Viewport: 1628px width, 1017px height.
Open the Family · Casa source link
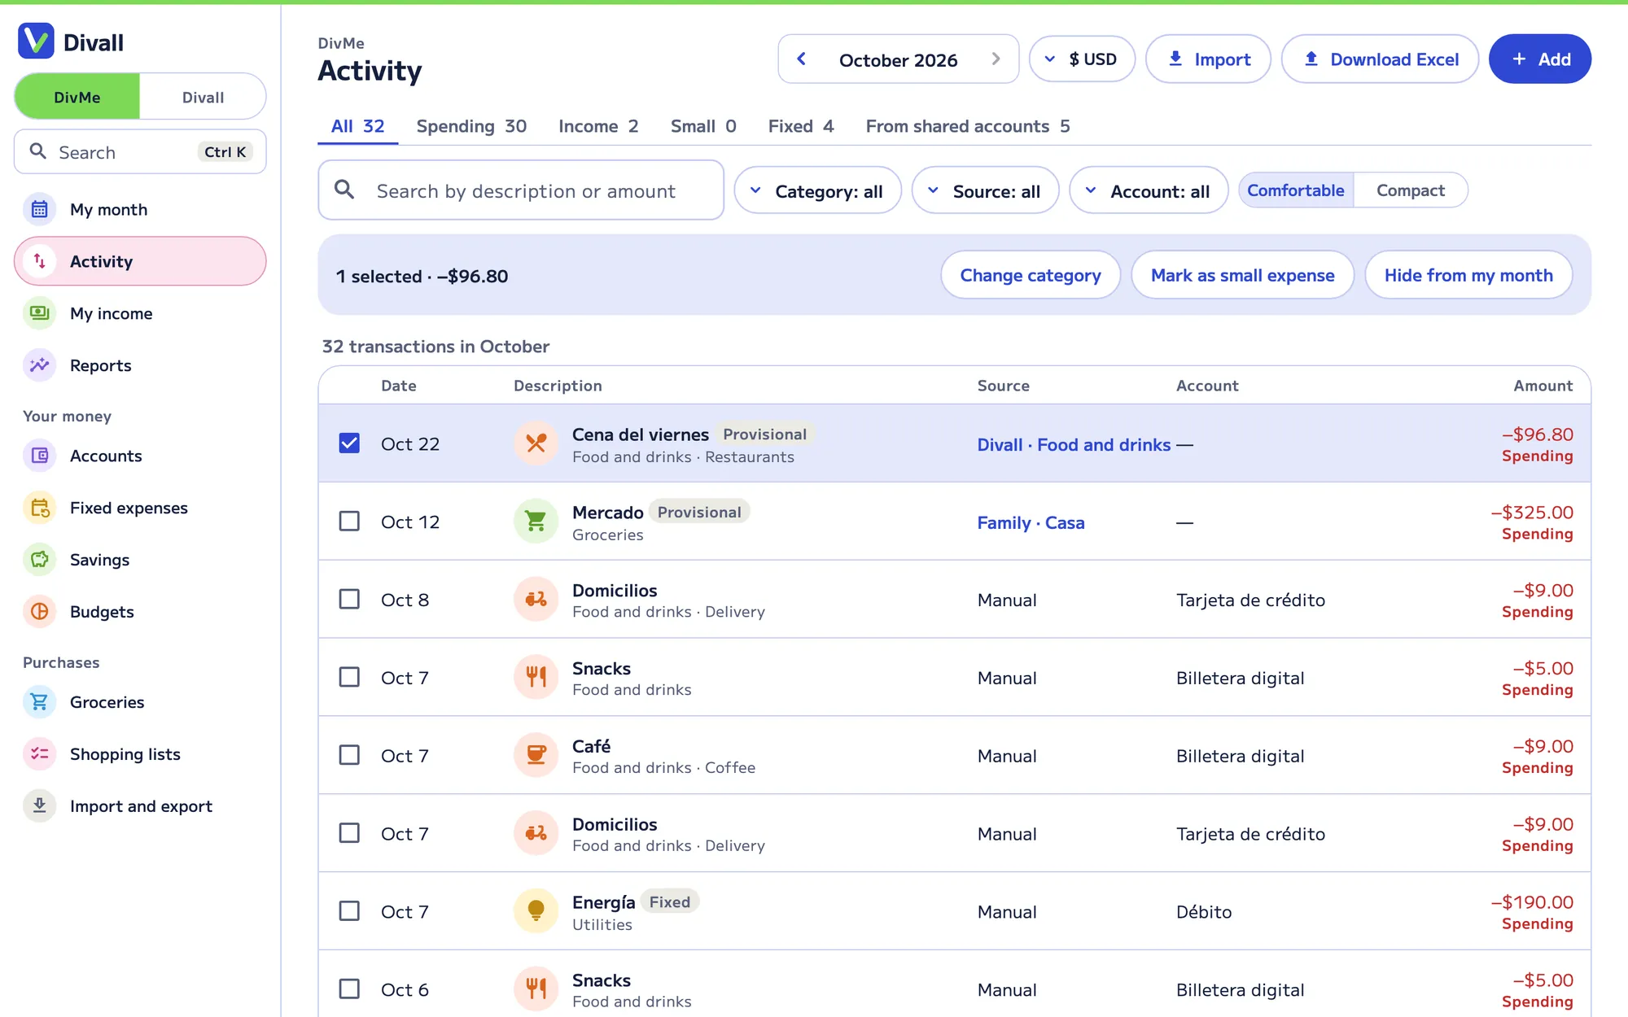coord(1031,522)
